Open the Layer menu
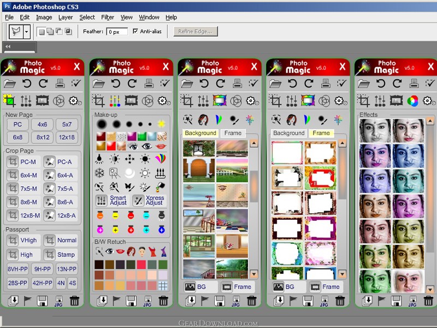Image resolution: width=437 pixels, height=328 pixels. pyautogui.click(x=66, y=17)
